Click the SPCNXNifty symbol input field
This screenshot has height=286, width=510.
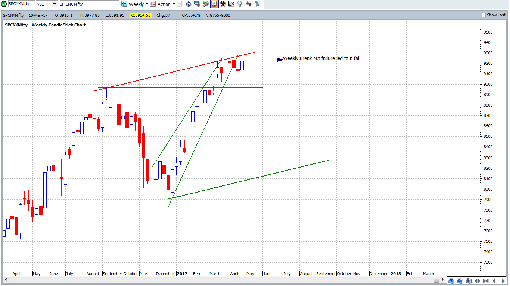pos(21,4)
